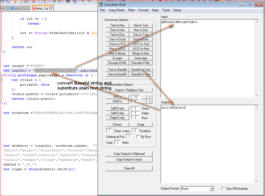Click the Hex to Text button
The width and height of the screenshot is (265, 196).
[x=141, y=25]
